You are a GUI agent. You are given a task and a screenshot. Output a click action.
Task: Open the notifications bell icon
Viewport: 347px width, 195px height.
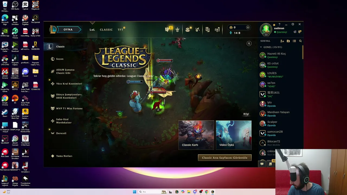click(300, 32)
